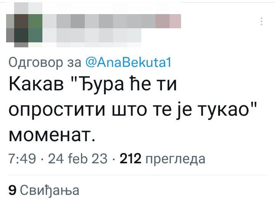
Task: Click the "Одговор за" reply label
Action: [x=42, y=61]
